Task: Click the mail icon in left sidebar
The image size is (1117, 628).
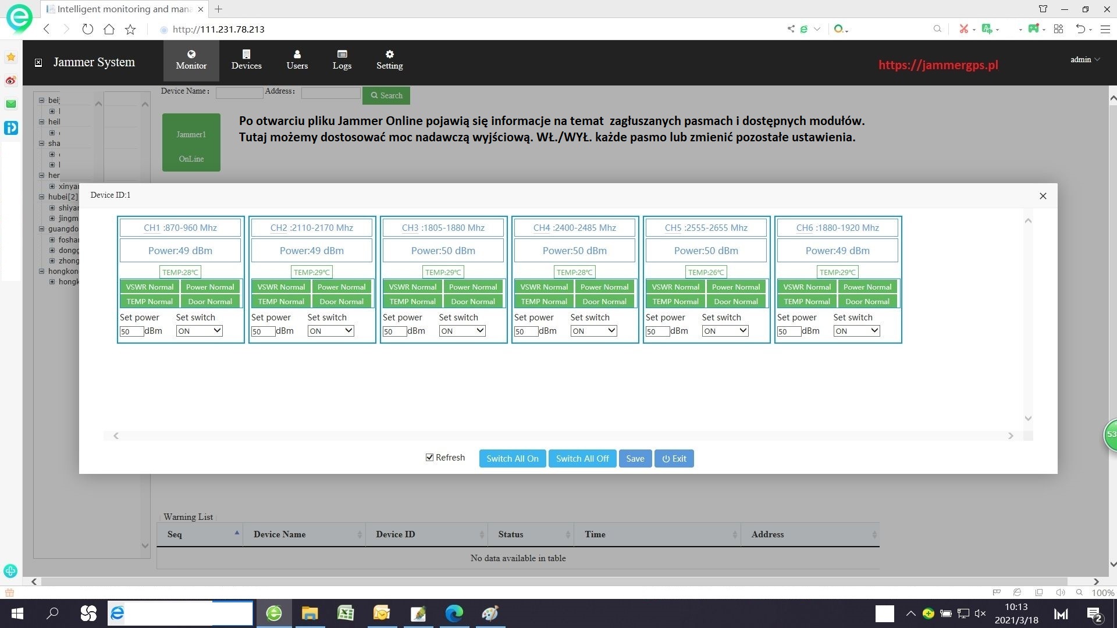Action: point(10,104)
